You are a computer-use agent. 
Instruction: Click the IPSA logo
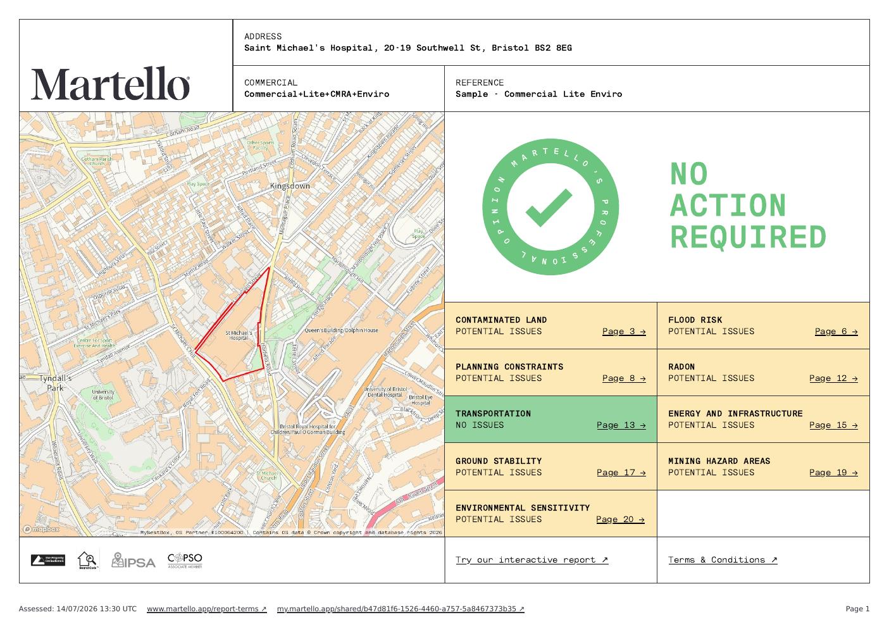[x=133, y=560]
